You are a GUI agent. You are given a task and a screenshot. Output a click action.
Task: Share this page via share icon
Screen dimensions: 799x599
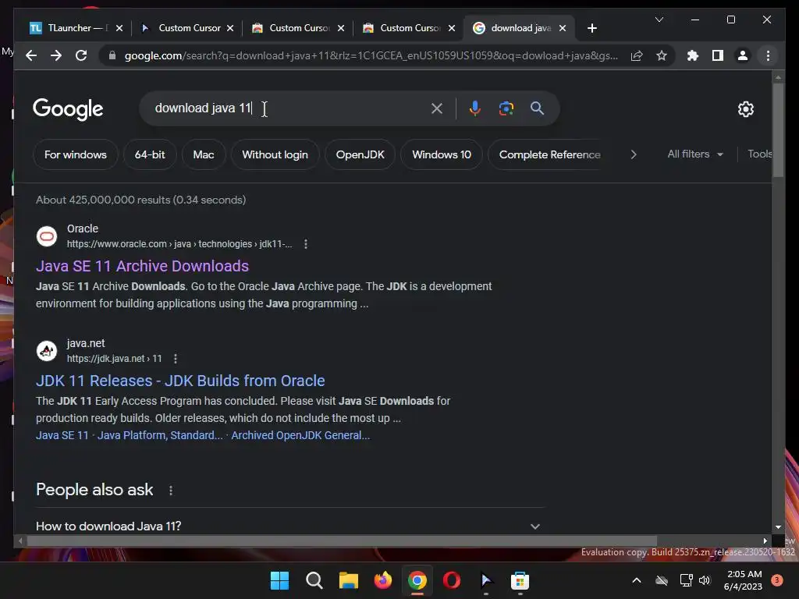(637, 55)
